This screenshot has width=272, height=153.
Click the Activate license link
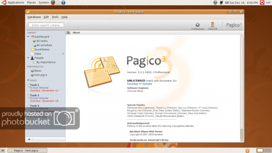[x=147, y=84]
